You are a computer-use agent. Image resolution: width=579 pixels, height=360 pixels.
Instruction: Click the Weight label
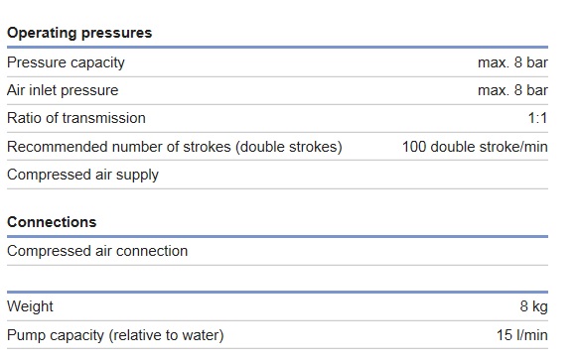(30, 306)
